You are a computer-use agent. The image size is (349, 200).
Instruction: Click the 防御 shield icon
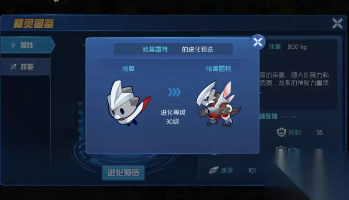281,132
